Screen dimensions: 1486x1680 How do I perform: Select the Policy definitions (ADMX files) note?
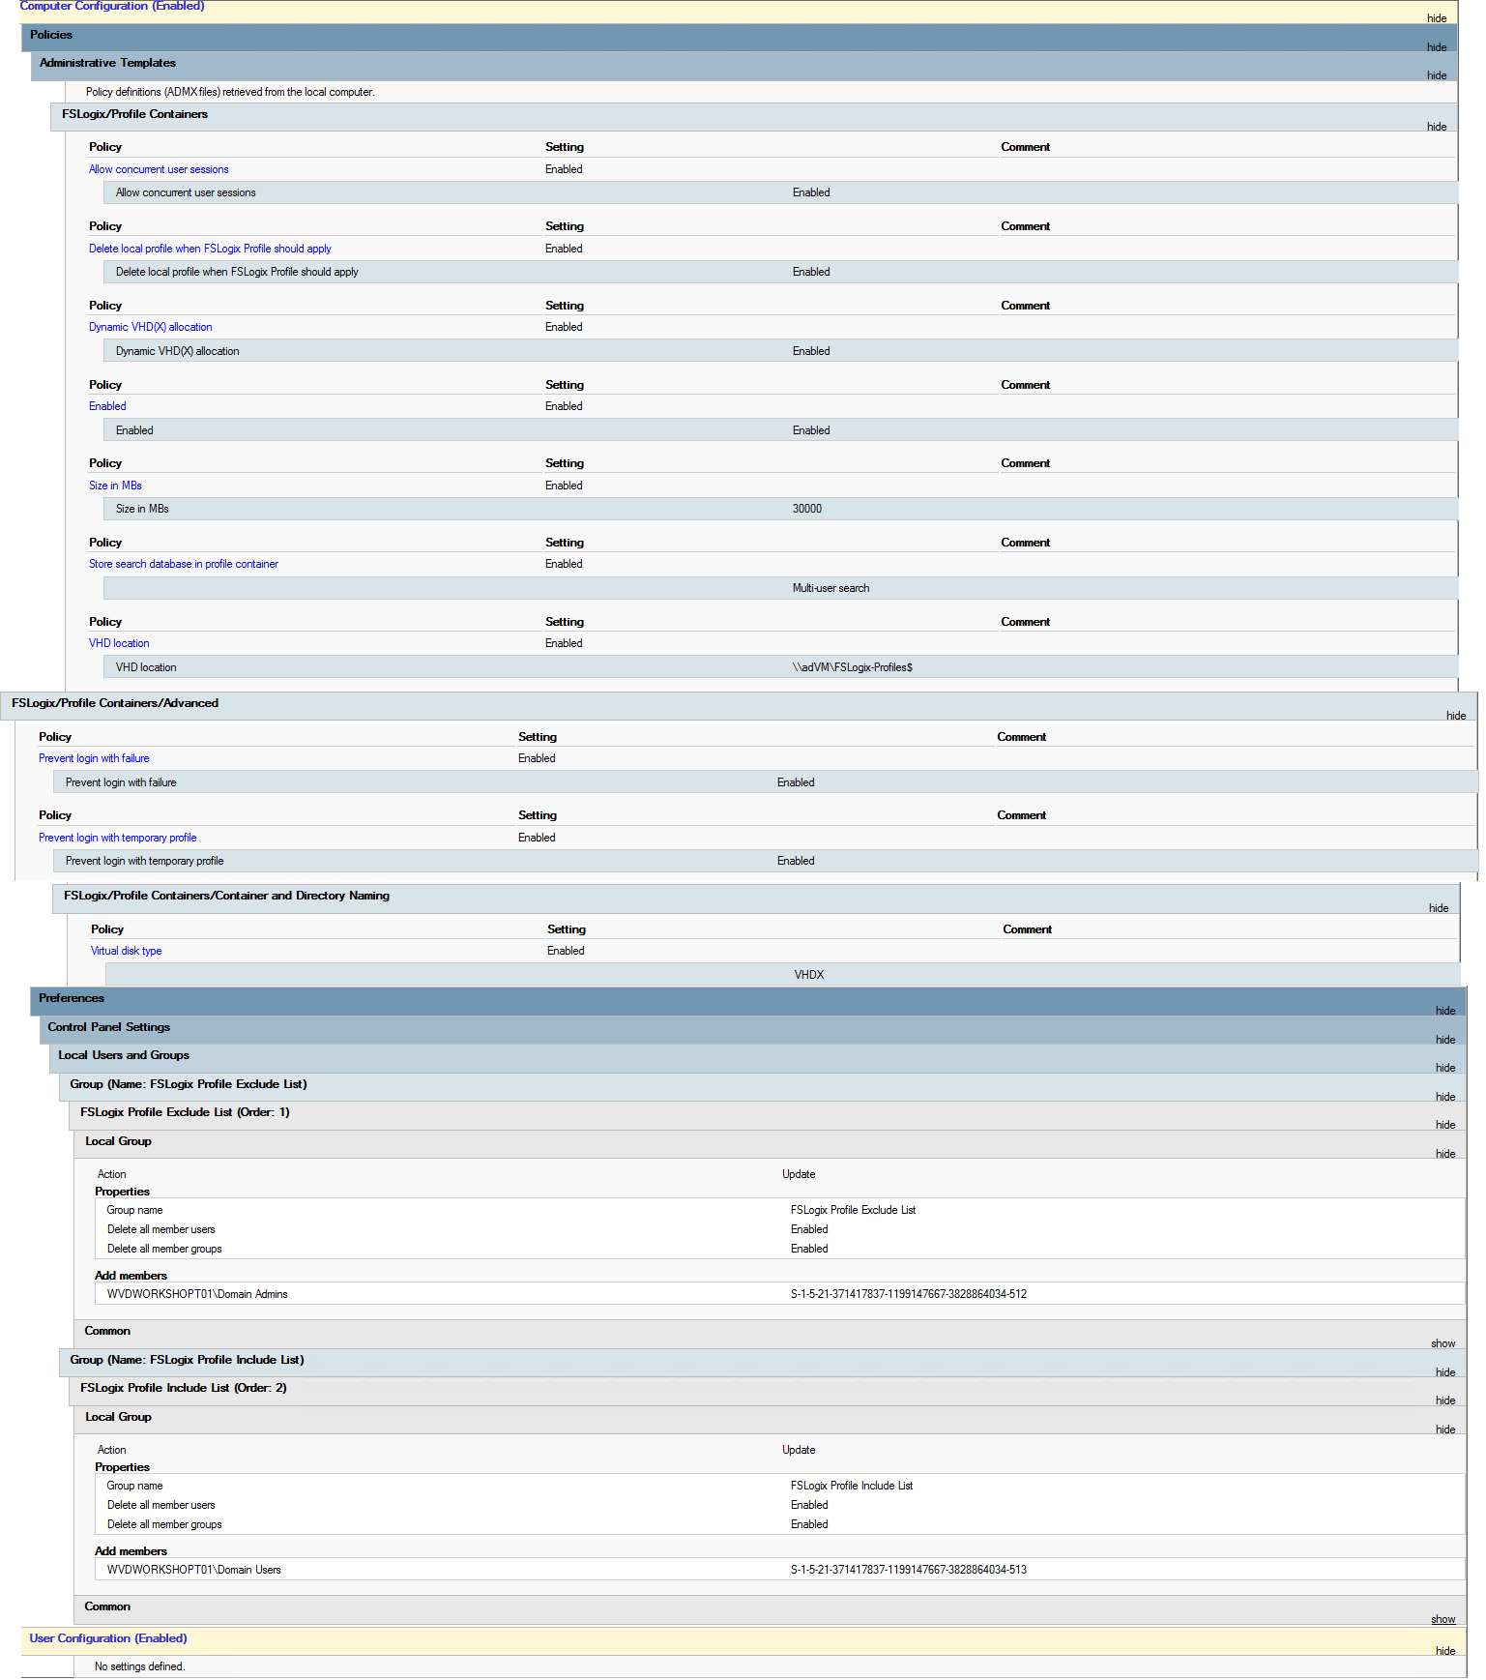pyautogui.click(x=230, y=92)
